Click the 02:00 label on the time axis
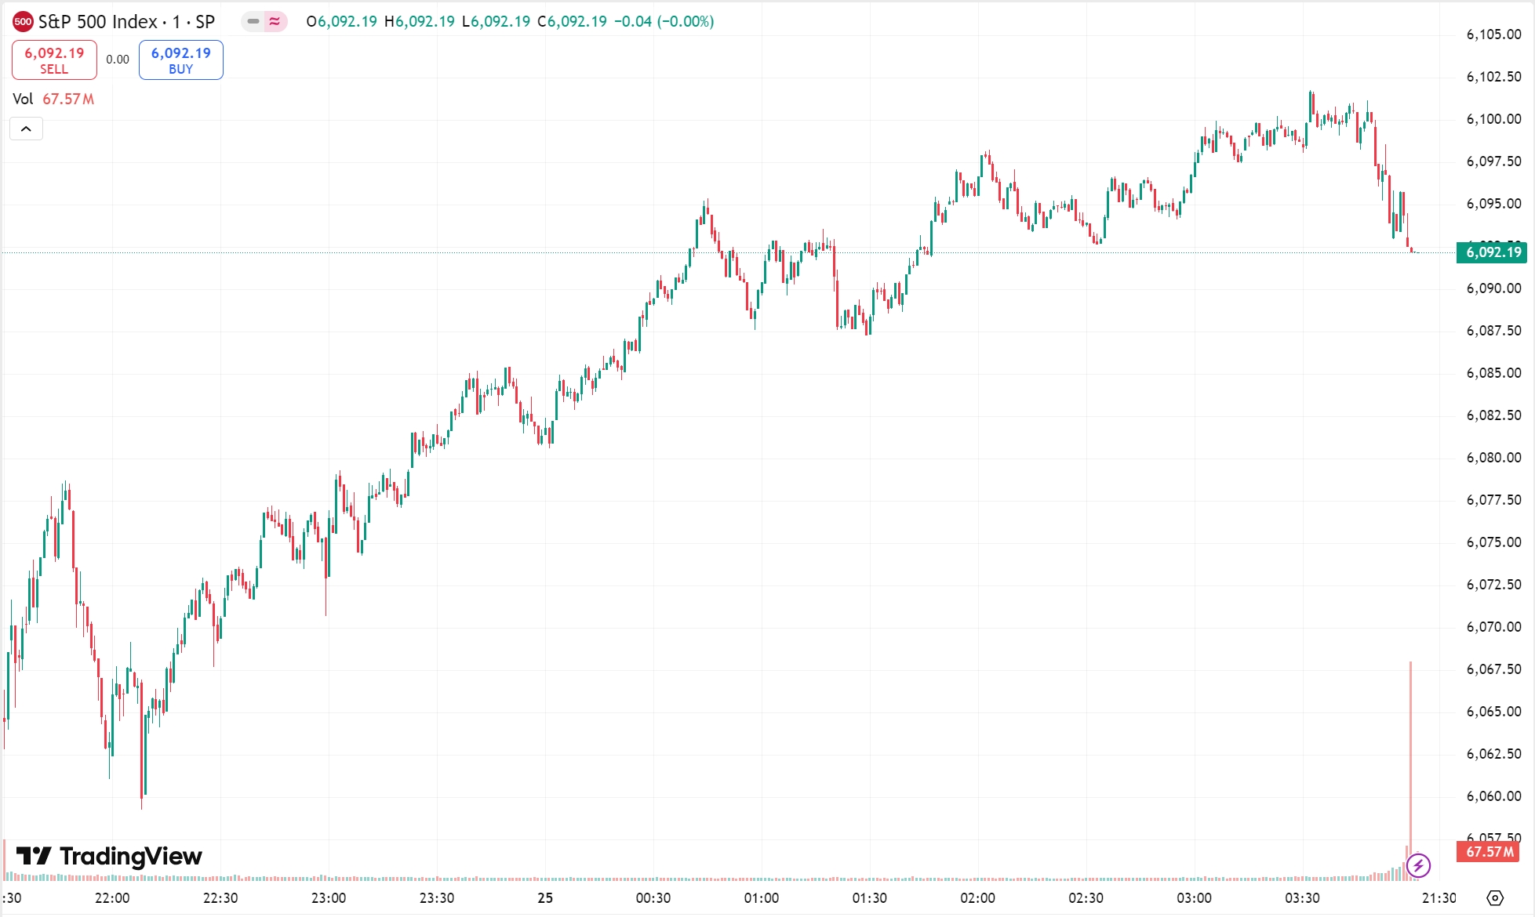Image resolution: width=1535 pixels, height=917 pixels. tap(977, 898)
